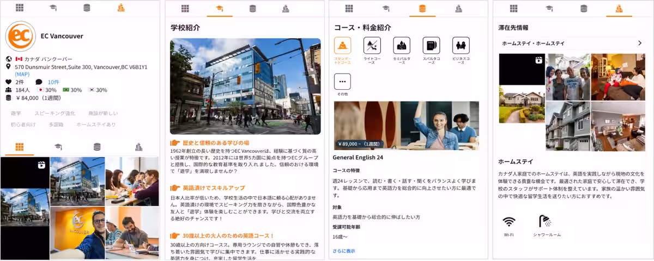Tap the heart icon beside 2件

pos(8,82)
